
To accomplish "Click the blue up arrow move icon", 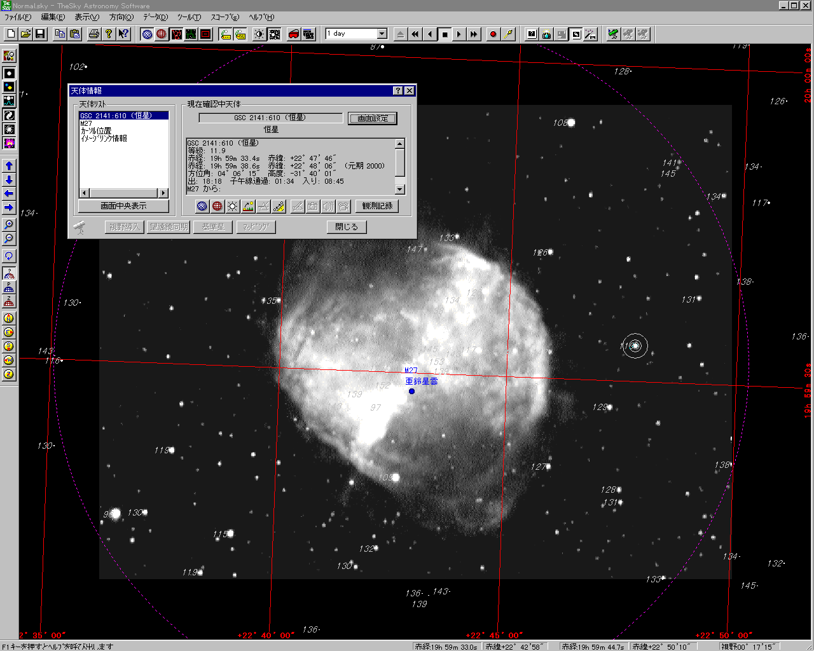I will pos(9,165).
